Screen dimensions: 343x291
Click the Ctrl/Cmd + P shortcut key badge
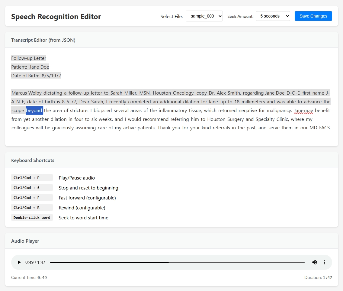(x=32, y=178)
